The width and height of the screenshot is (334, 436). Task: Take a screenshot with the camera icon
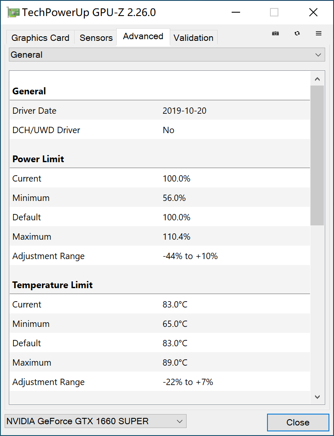(275, 34)
